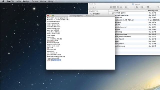Image resolution: width=160 pixels, height=90 pixels.
Task: Click the Quick Look eye button
Action: tap(137, 7)
